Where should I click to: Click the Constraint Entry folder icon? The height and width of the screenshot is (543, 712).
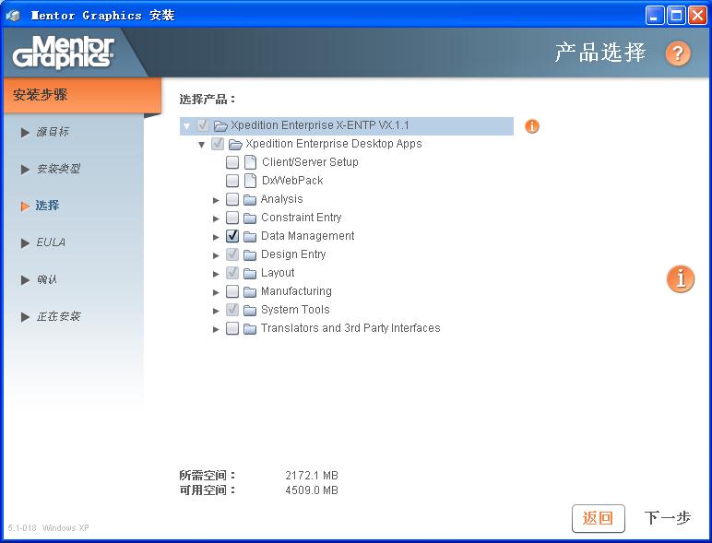tap(250, 218)
